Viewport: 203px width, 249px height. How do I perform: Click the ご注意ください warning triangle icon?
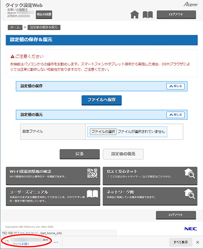pyautogui.click(x=12, y=56)
